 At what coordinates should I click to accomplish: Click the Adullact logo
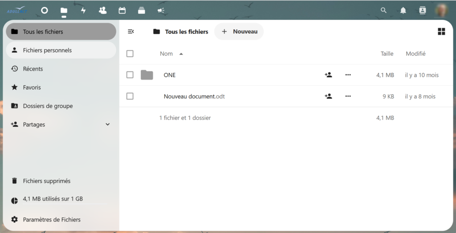[x=17, y=11]
